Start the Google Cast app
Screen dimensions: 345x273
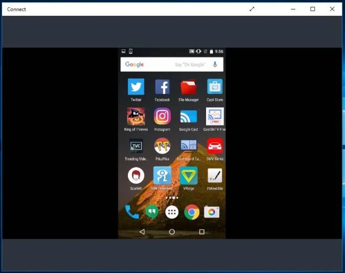188,117
